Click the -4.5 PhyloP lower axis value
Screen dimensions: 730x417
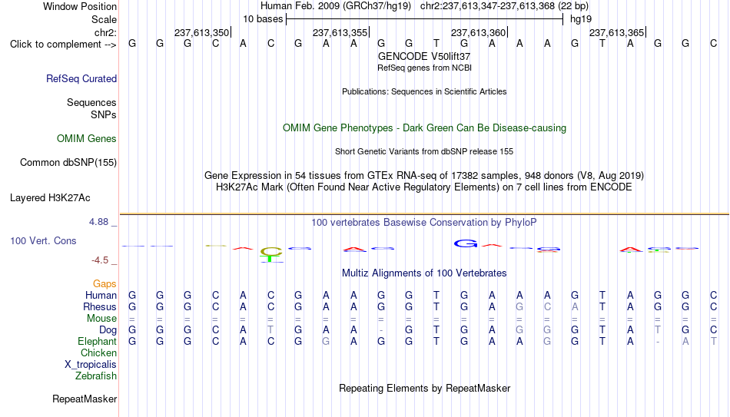coord(100,260)
